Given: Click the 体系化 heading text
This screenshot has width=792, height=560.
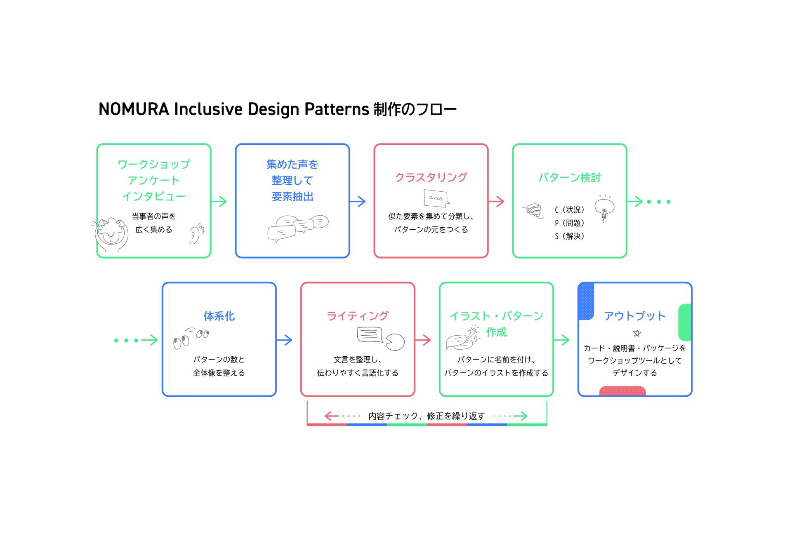Looking at the screenshot, I should (219, 316).
